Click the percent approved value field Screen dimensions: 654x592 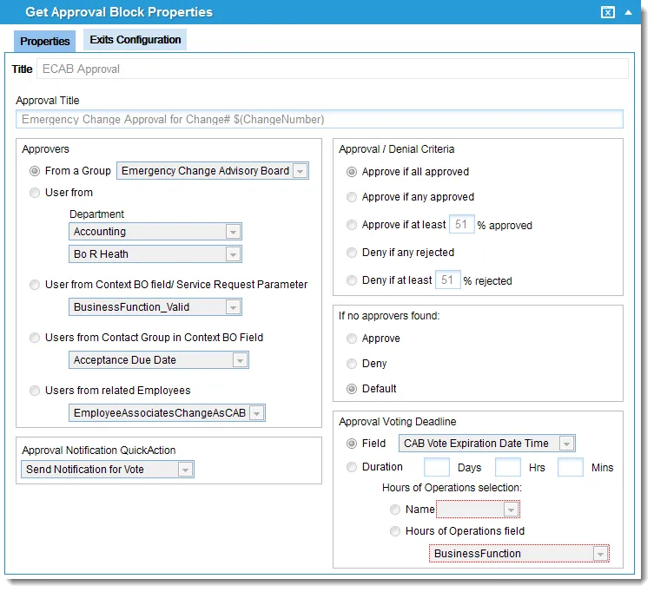(462, 224)
